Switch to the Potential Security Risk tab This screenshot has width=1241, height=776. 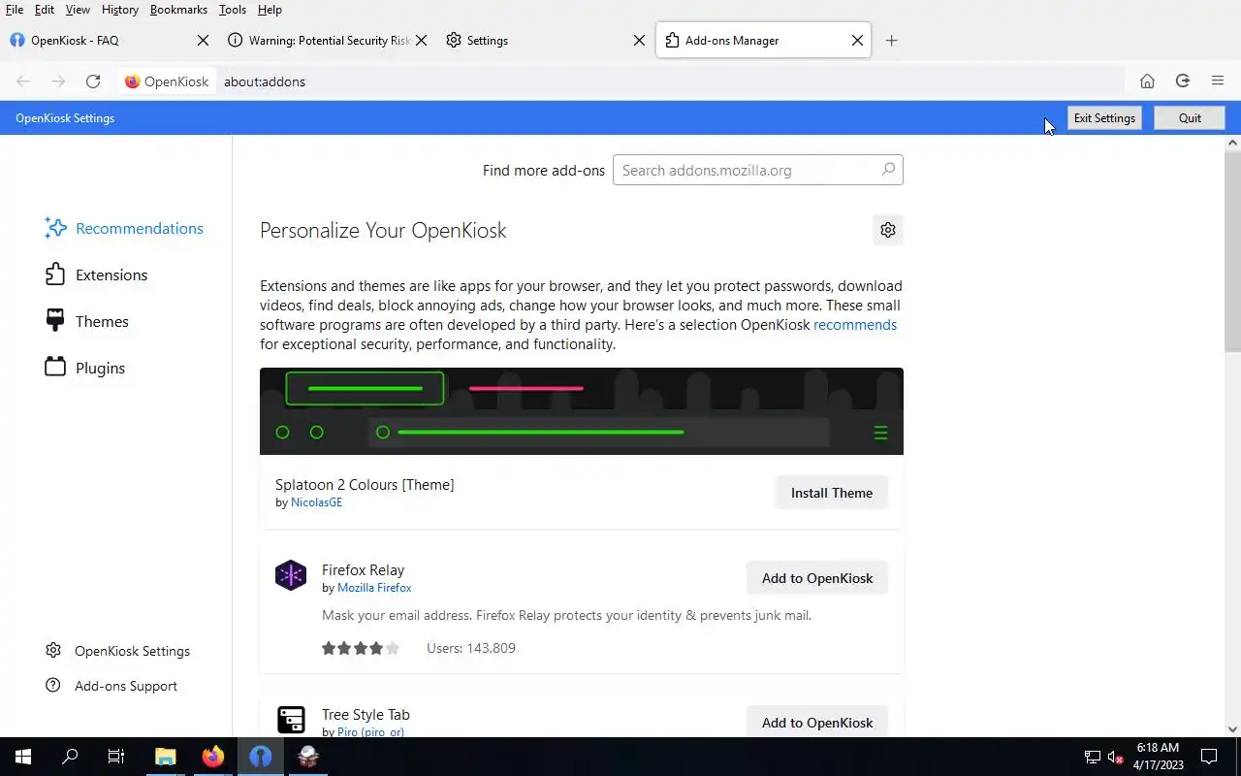click(x=327, y=41)
